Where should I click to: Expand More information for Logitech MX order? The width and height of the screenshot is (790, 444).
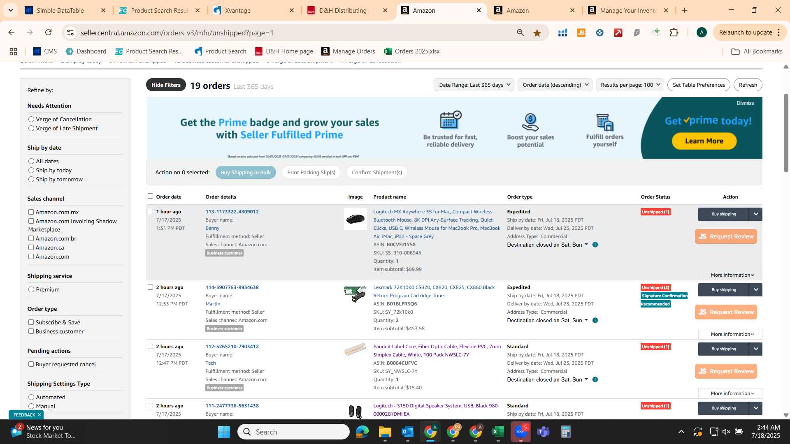(732, 275)
